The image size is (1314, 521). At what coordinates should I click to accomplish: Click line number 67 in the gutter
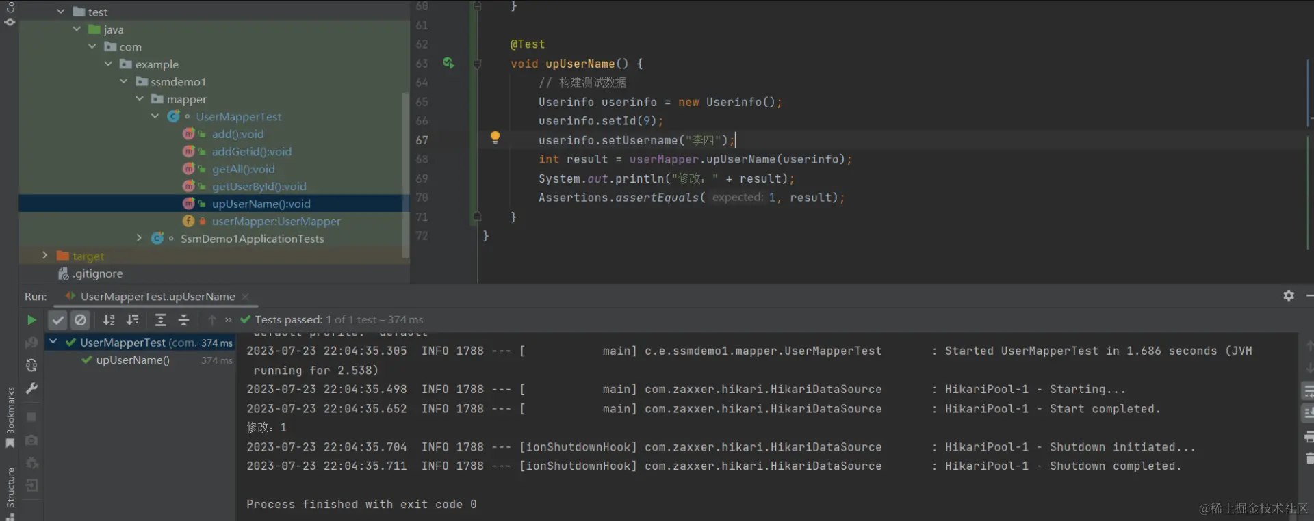(x=422, y=140)
